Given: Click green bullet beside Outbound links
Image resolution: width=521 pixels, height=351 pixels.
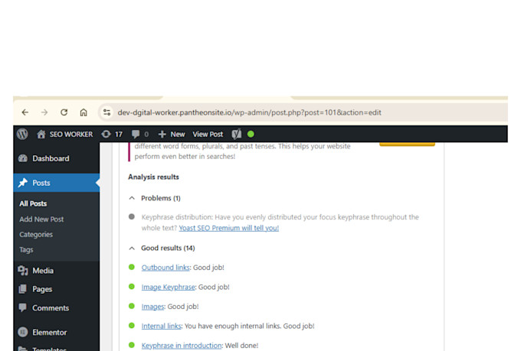Looking at the screenshot, I should 132,267.
